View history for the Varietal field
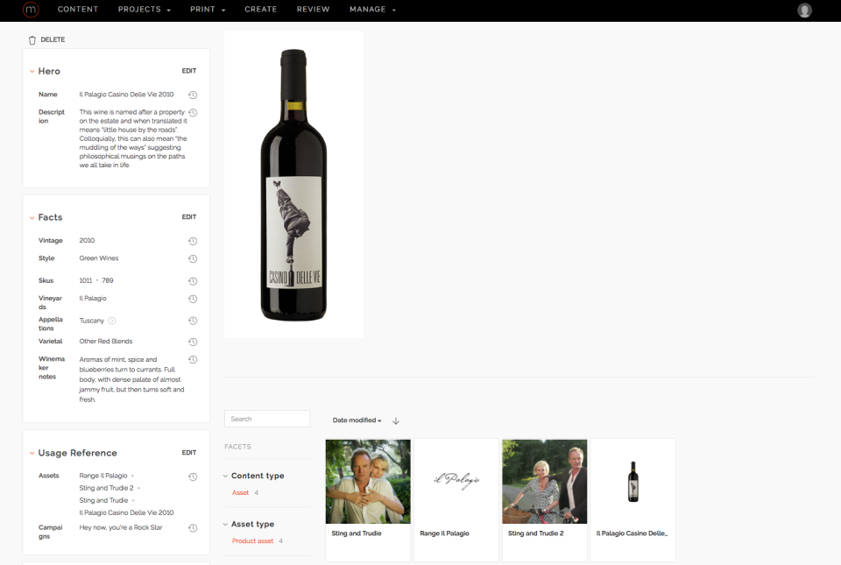841x565 pixels. [193, 342]
